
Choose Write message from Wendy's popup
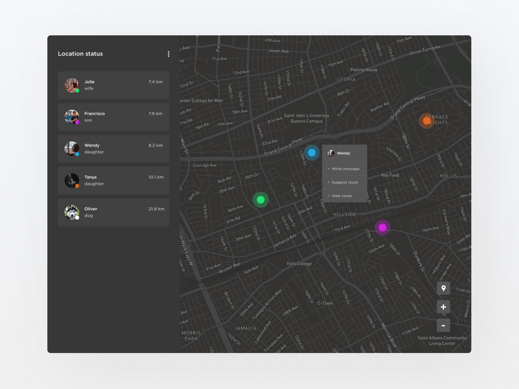click(345, 169)
